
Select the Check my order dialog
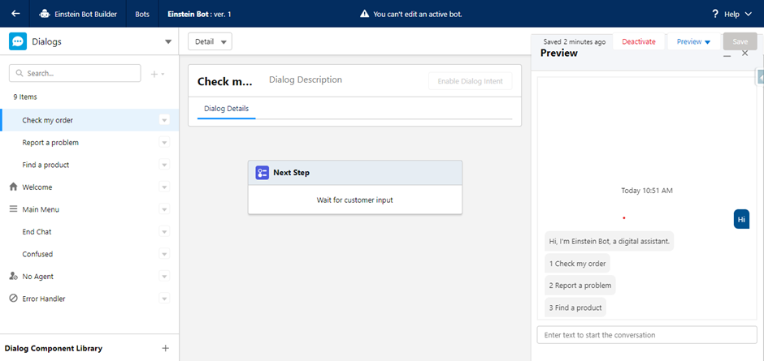pyautogui.click(x=89, y=120)
